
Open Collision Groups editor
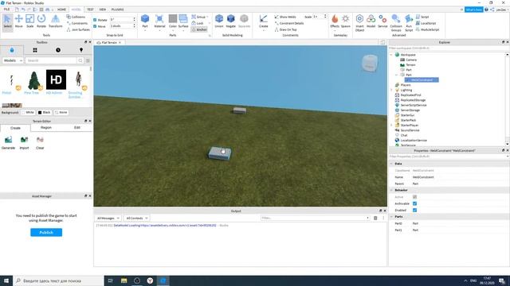click(396, 23)
